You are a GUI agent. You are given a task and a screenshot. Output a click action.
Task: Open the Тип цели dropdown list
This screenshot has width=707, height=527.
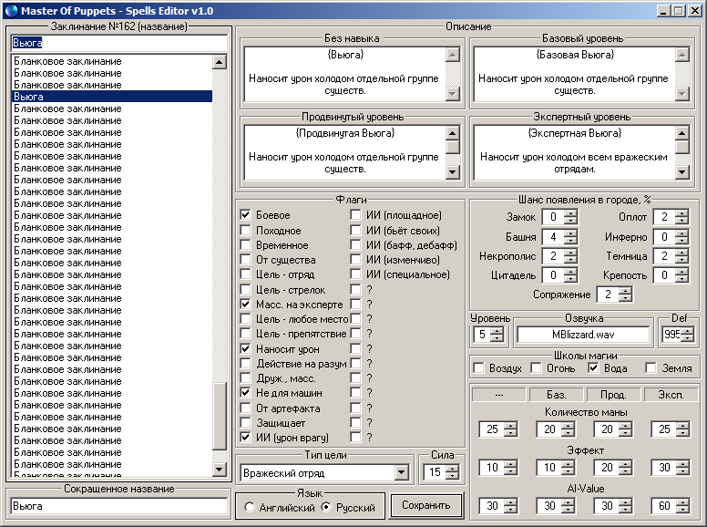click(401, 472)
